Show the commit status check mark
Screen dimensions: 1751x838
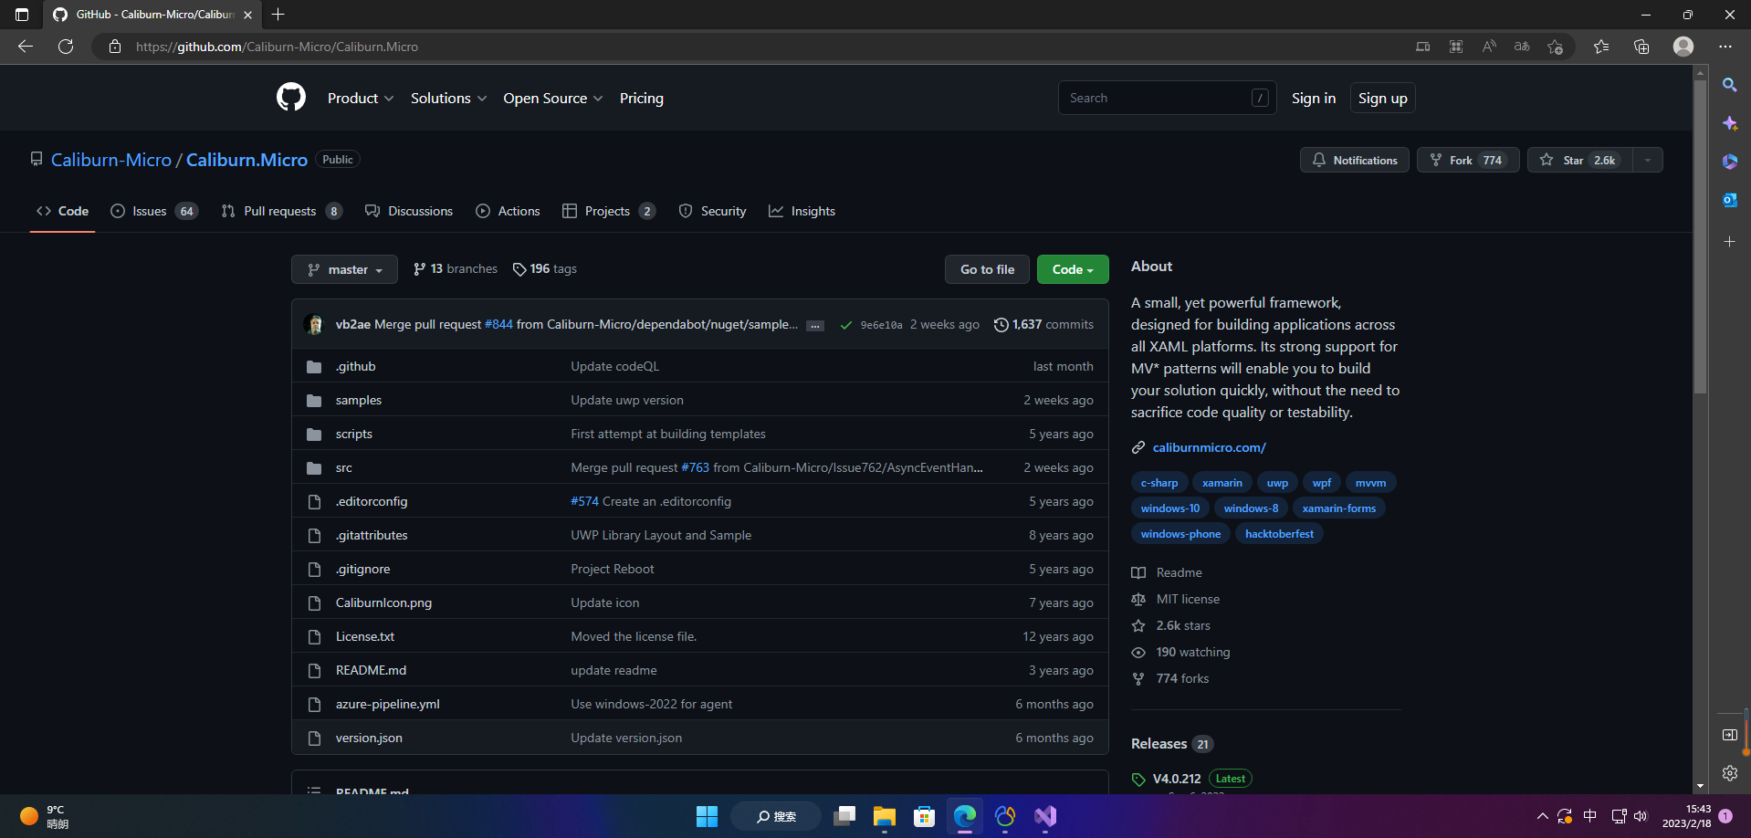(846, 325)
